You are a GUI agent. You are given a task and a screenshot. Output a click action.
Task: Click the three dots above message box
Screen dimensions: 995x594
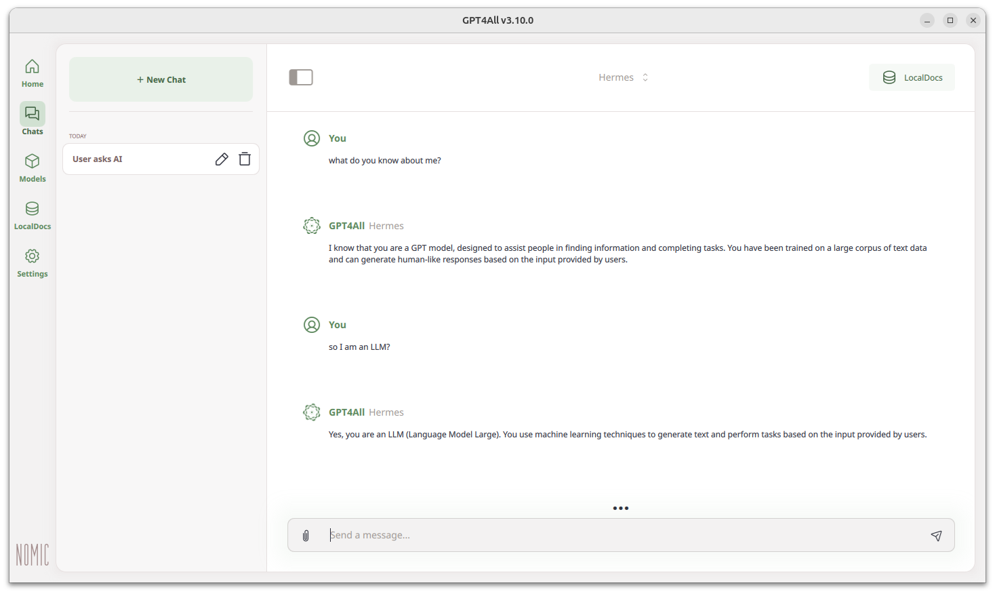(x=621, y=508)
